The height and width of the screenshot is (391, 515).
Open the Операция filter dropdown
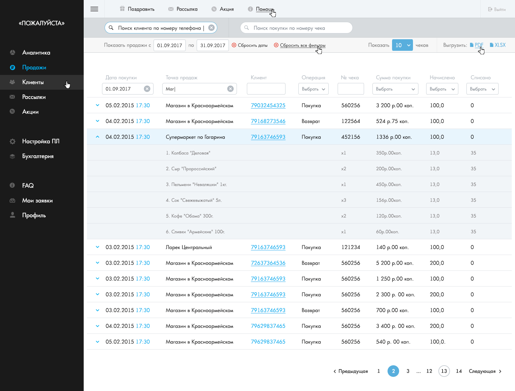[x=314, y=89]
